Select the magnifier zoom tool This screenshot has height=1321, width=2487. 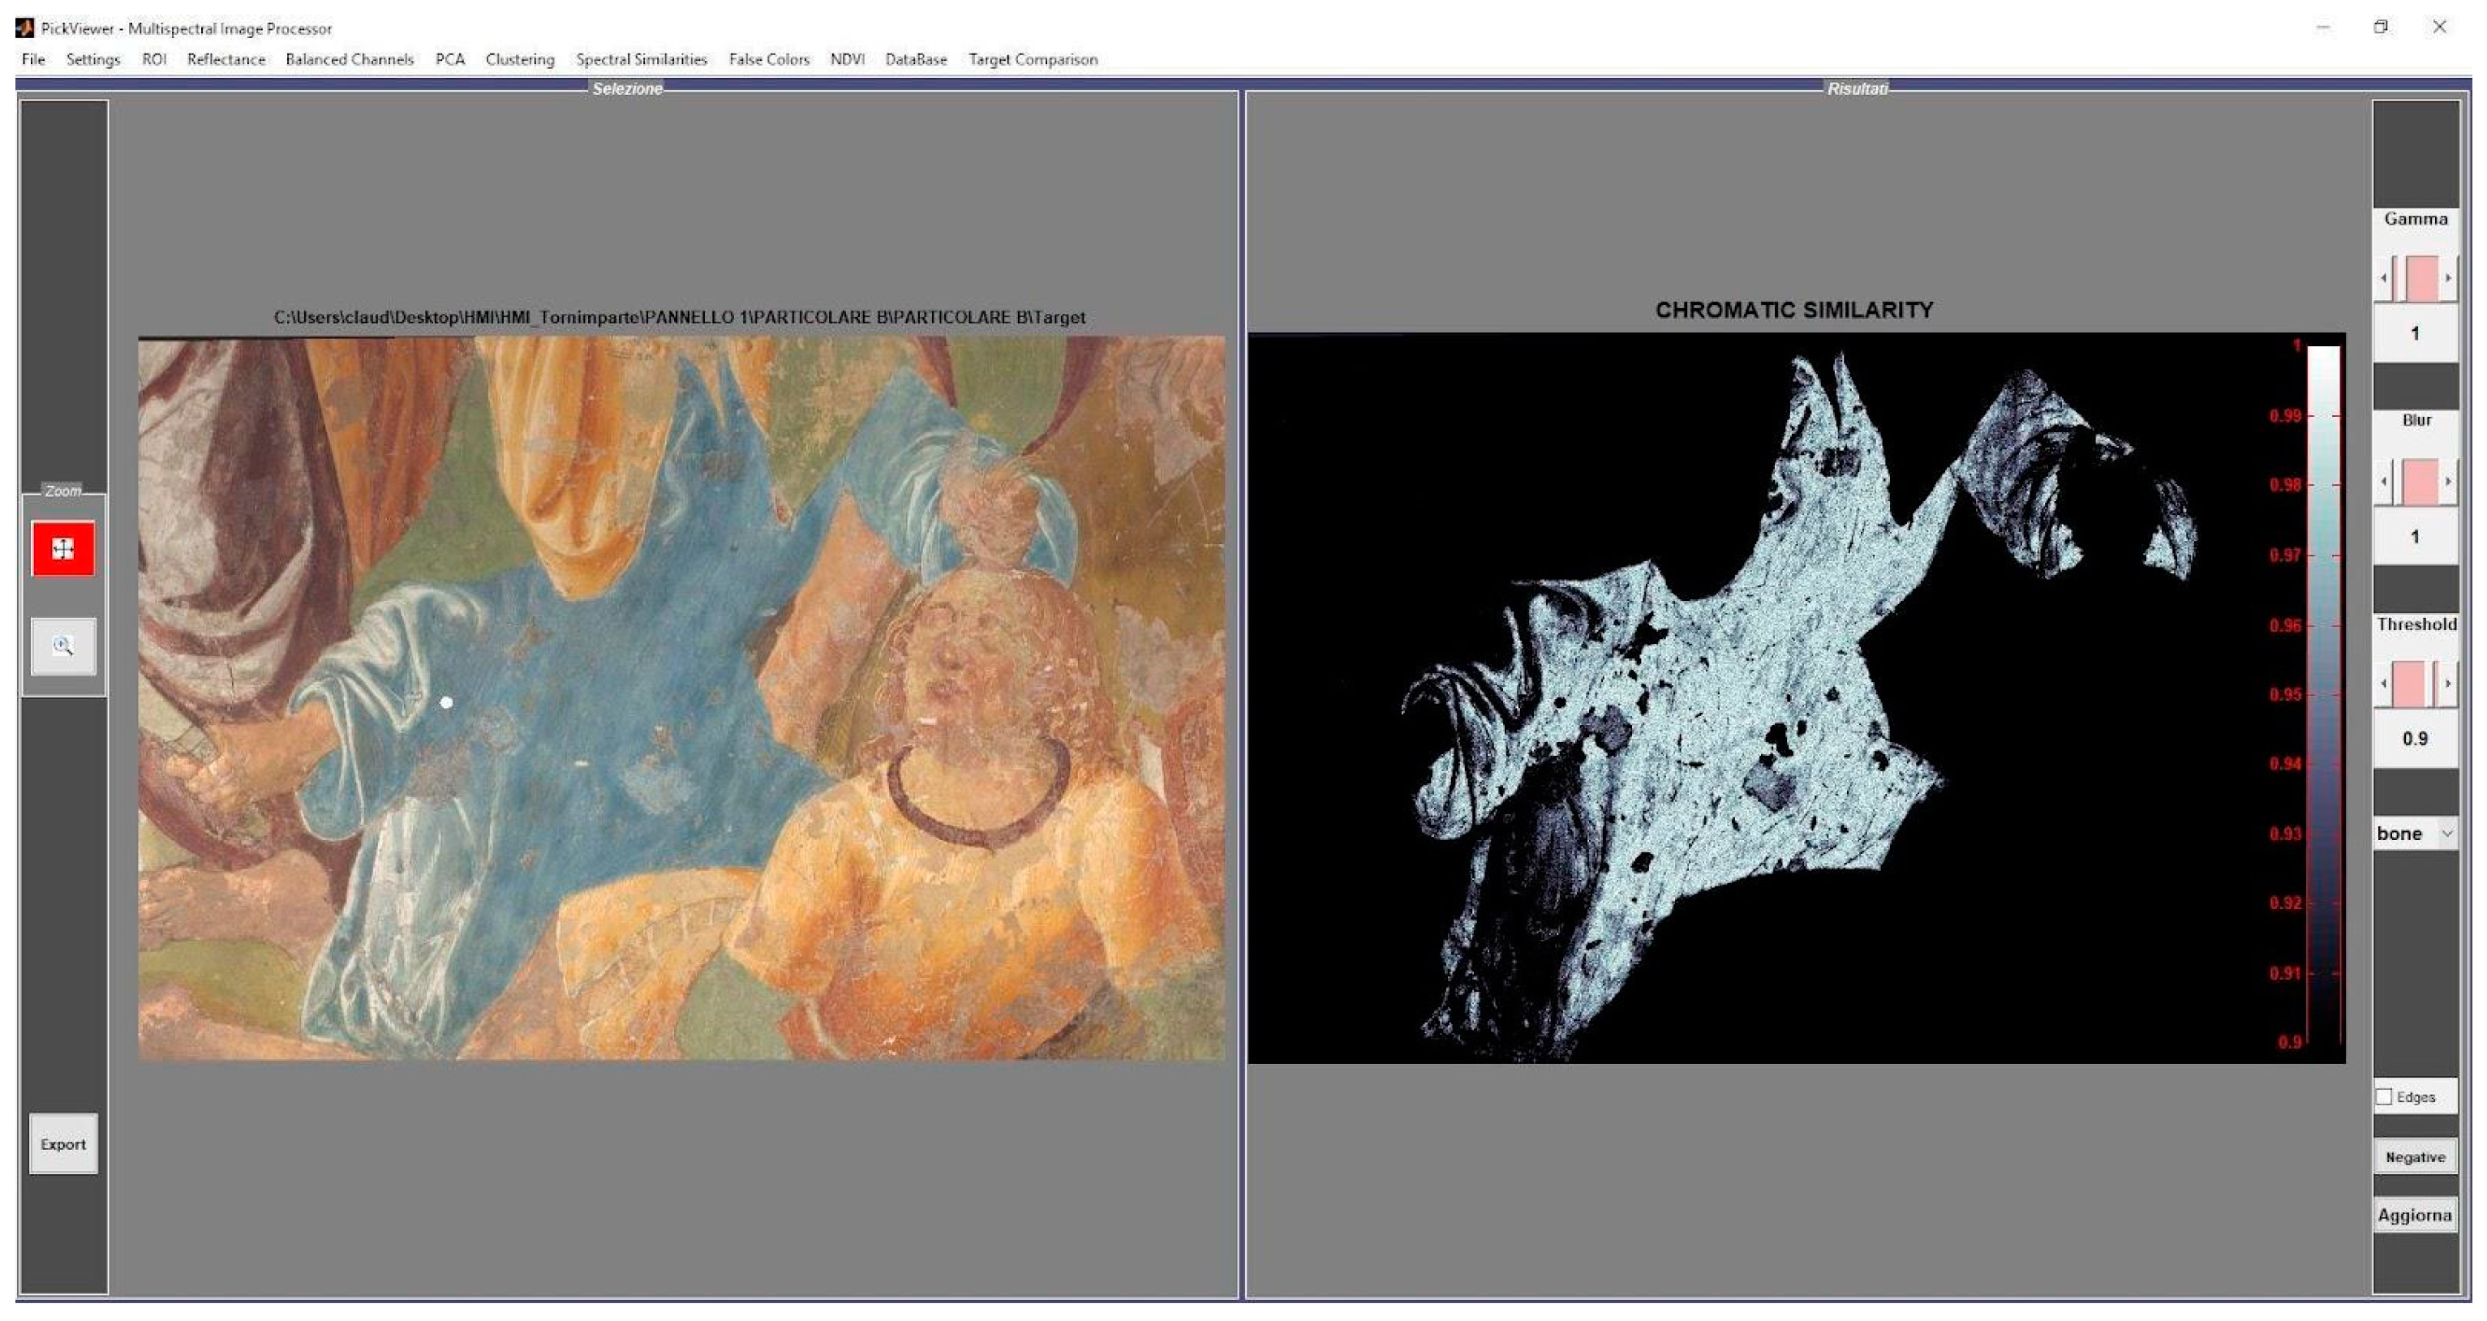point(62,645)
